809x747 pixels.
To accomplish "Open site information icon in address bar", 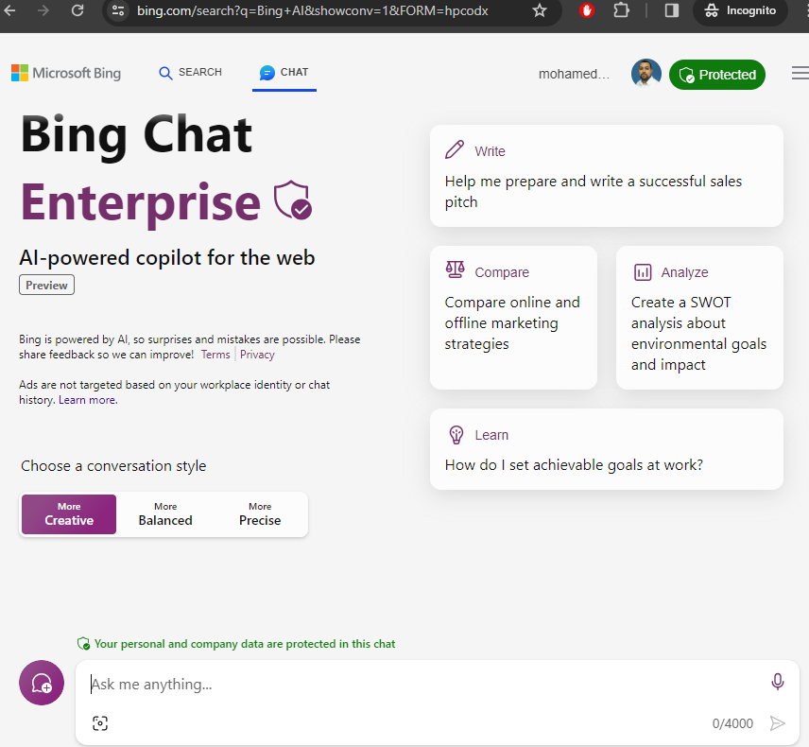I will point(118,10).
